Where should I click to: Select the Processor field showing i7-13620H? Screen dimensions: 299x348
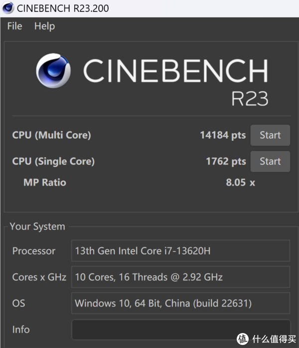click(x=180, y=251)
